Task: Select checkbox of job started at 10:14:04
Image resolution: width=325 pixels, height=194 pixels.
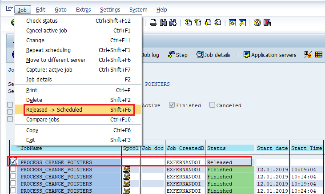Action: pos(13,176)
